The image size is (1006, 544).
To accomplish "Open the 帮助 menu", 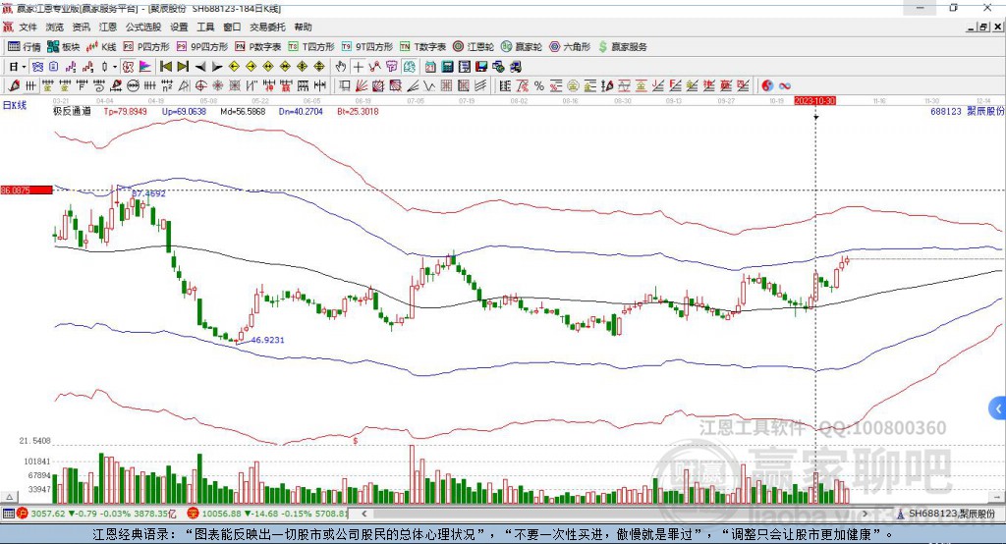I will [x=303, y=27].
